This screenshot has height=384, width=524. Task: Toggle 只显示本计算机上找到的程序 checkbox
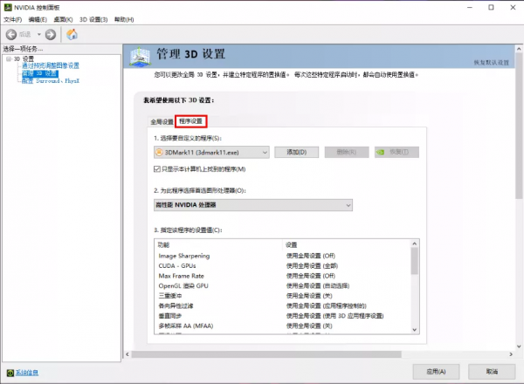pyautogui.click(x=156, y=169)
